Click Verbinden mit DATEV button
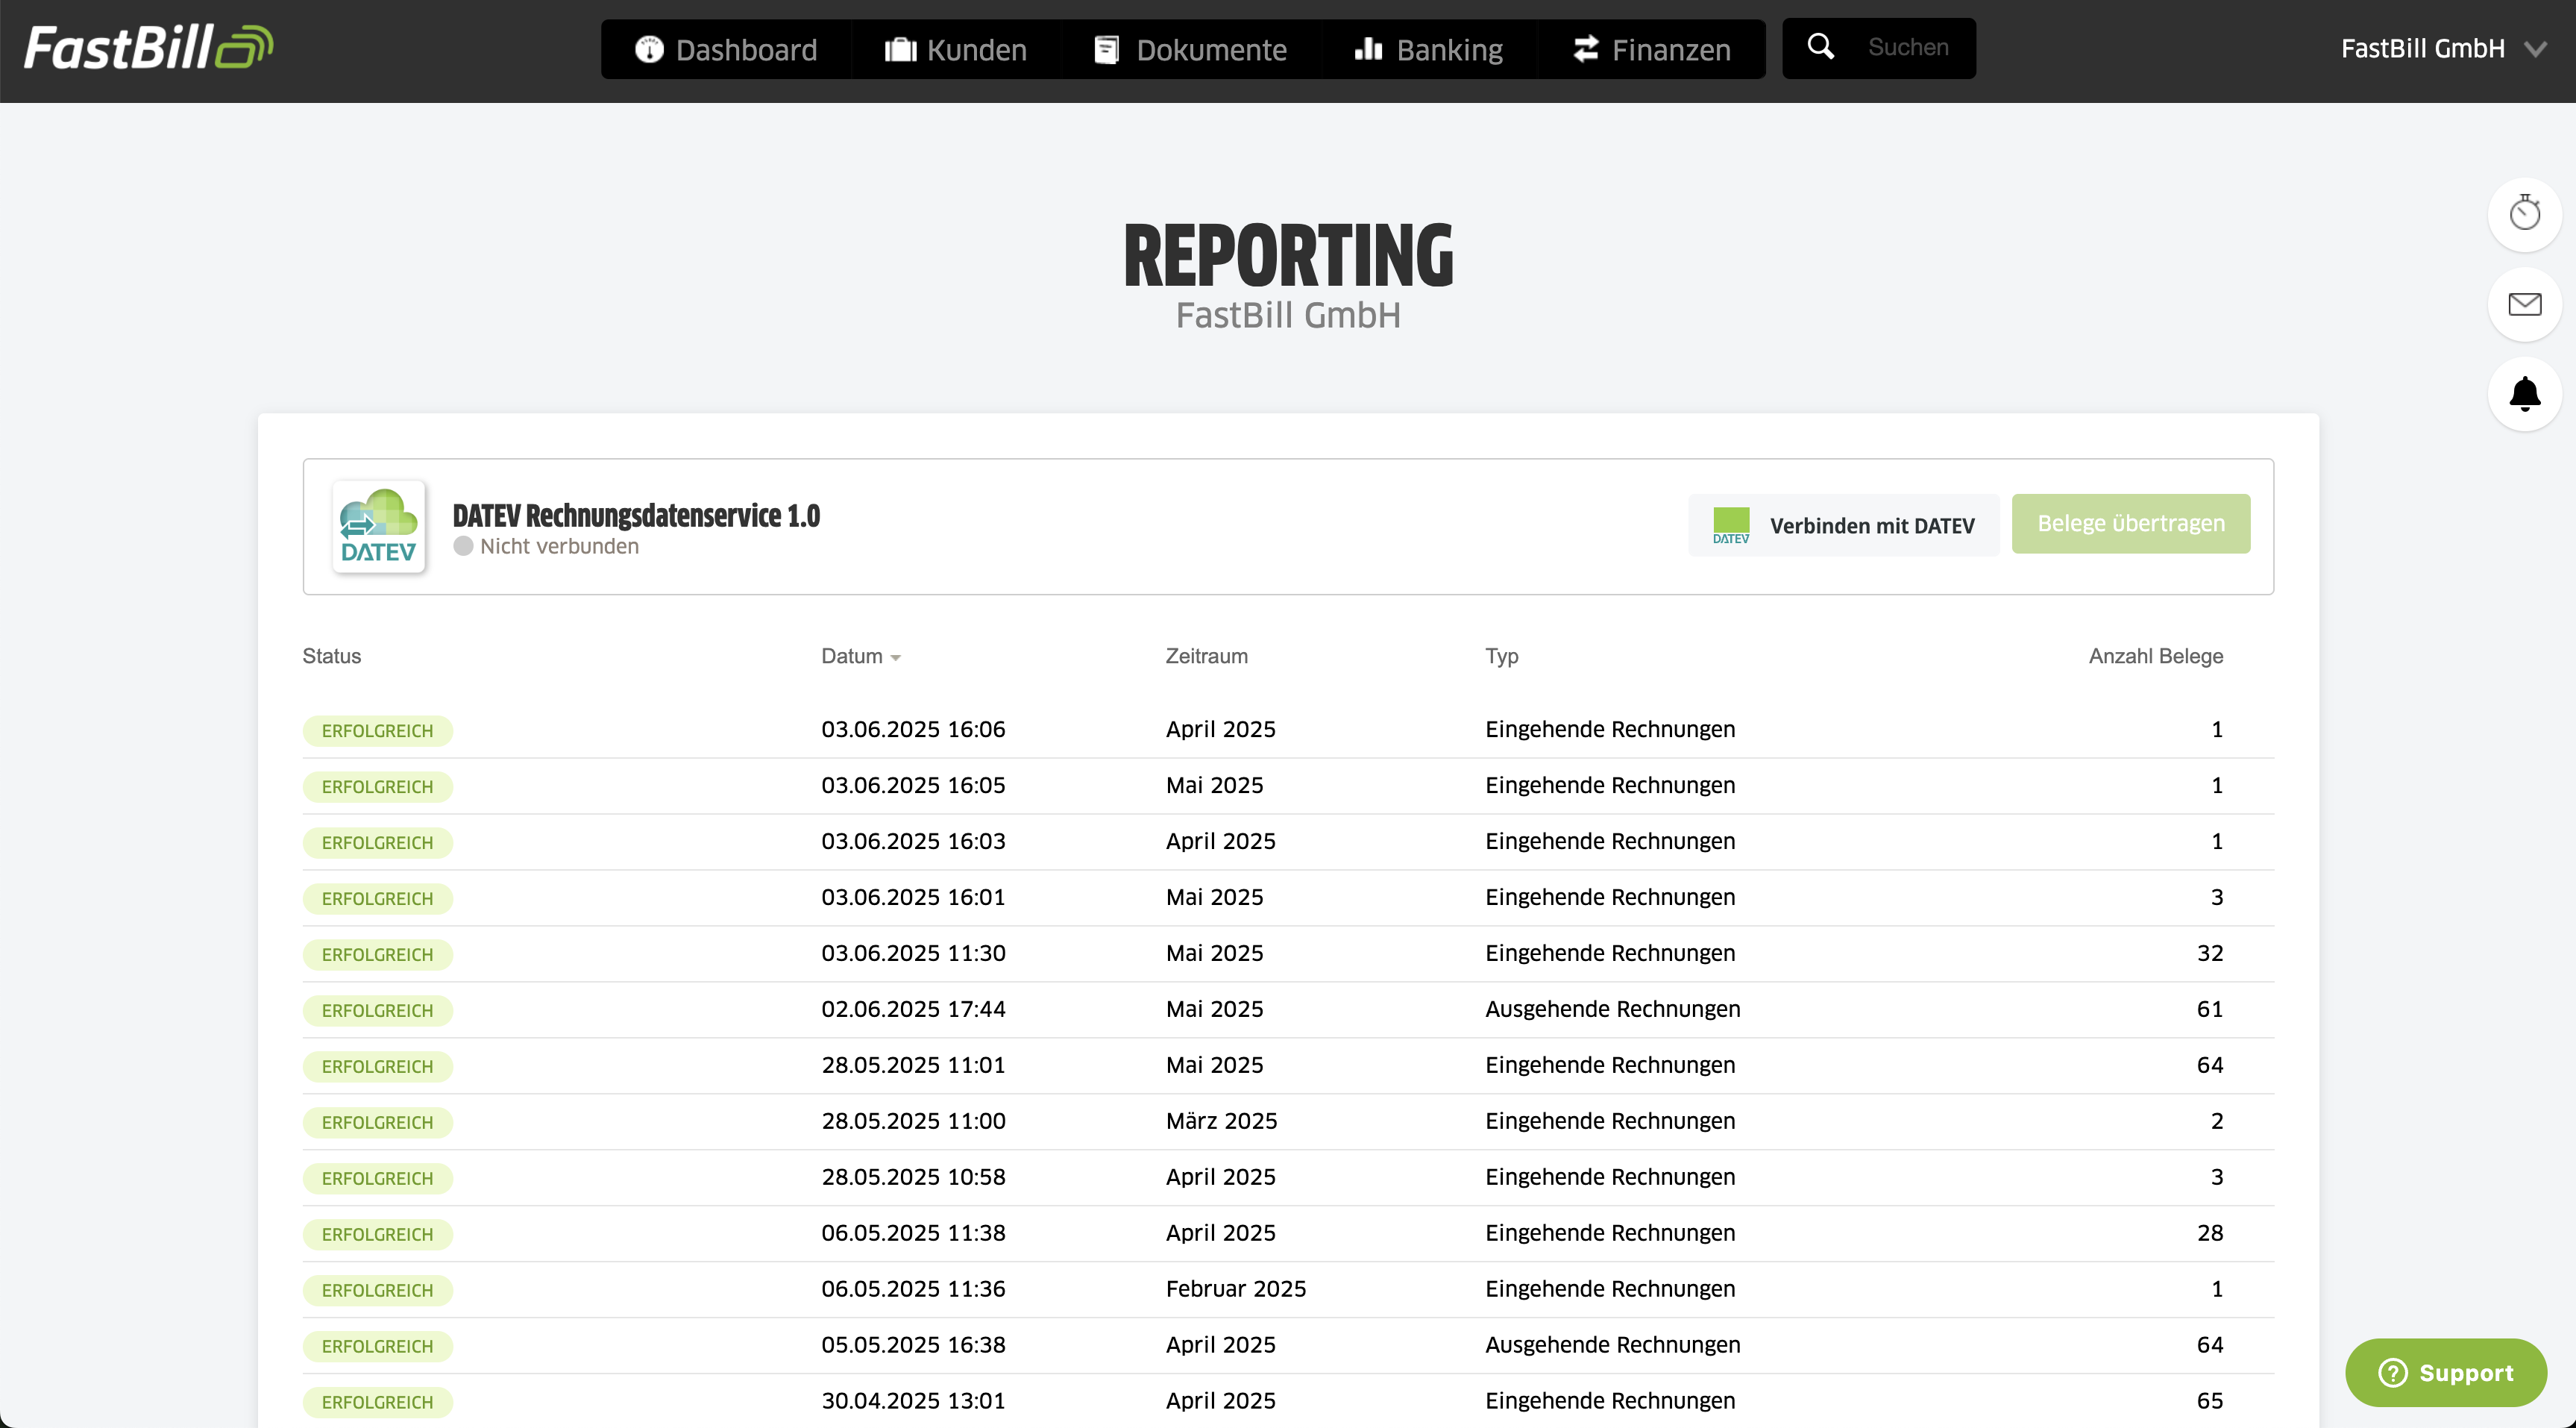2576x1428 pixels. pos(1844,525)
